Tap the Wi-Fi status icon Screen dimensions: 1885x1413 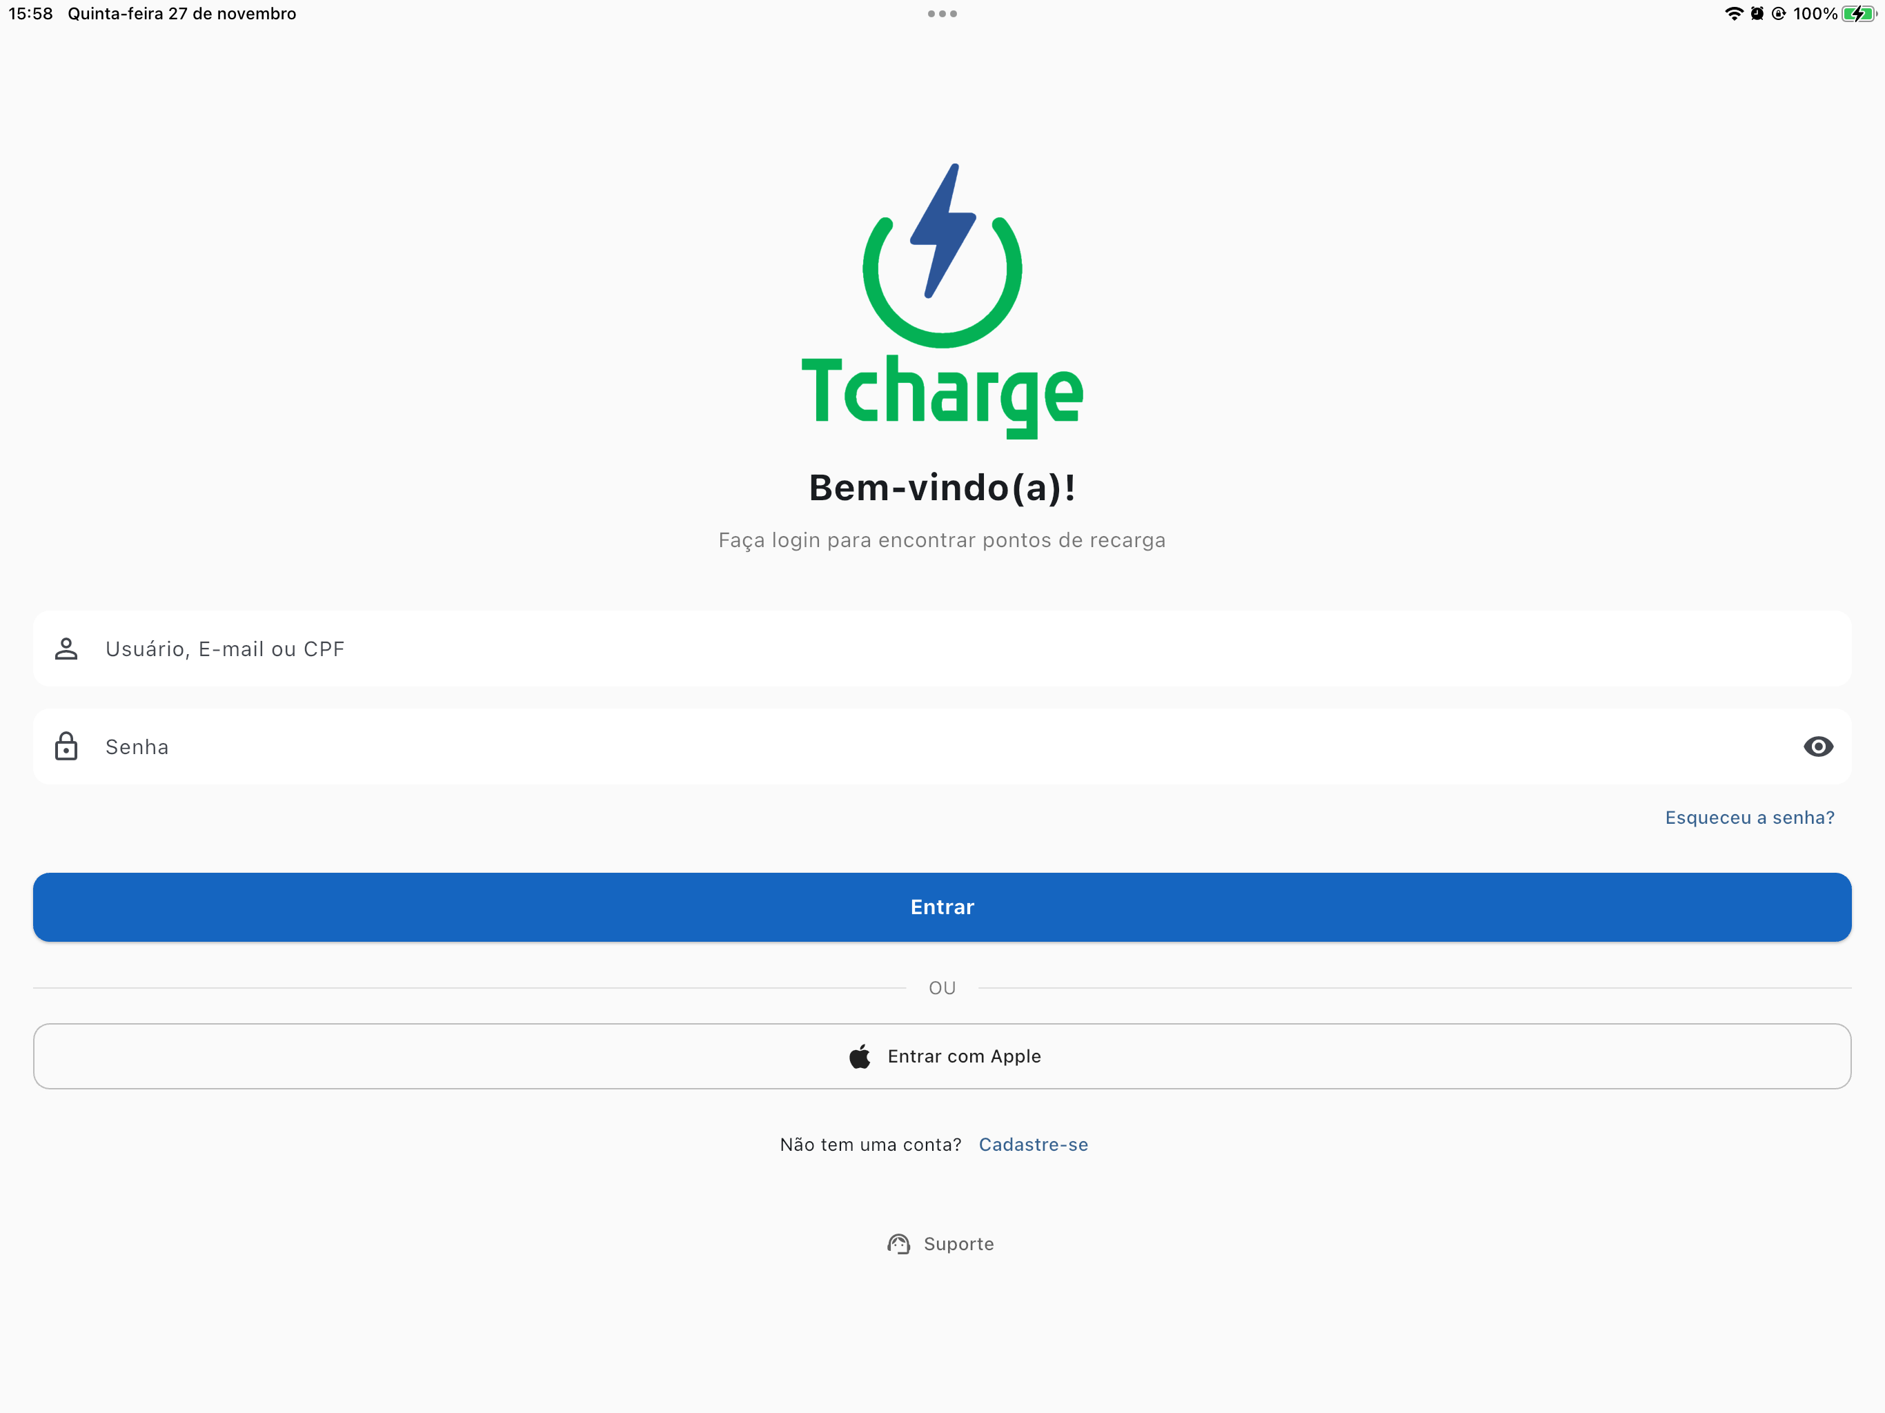click(x=1733, y=14)
